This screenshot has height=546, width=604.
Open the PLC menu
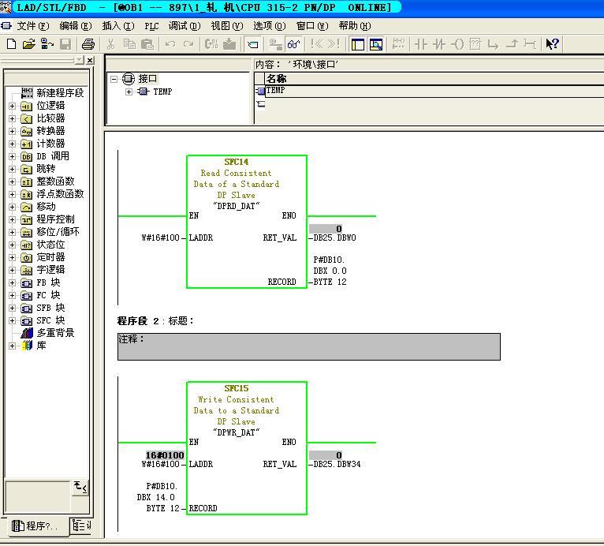click(151, 26)
